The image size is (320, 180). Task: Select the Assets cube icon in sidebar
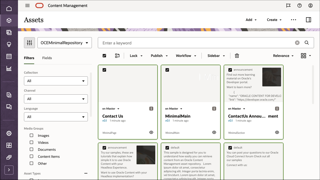click(x=9, y=20)
